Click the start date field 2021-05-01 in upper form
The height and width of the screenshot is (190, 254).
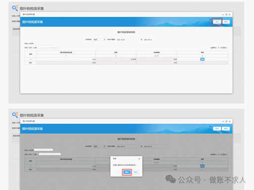127,40
